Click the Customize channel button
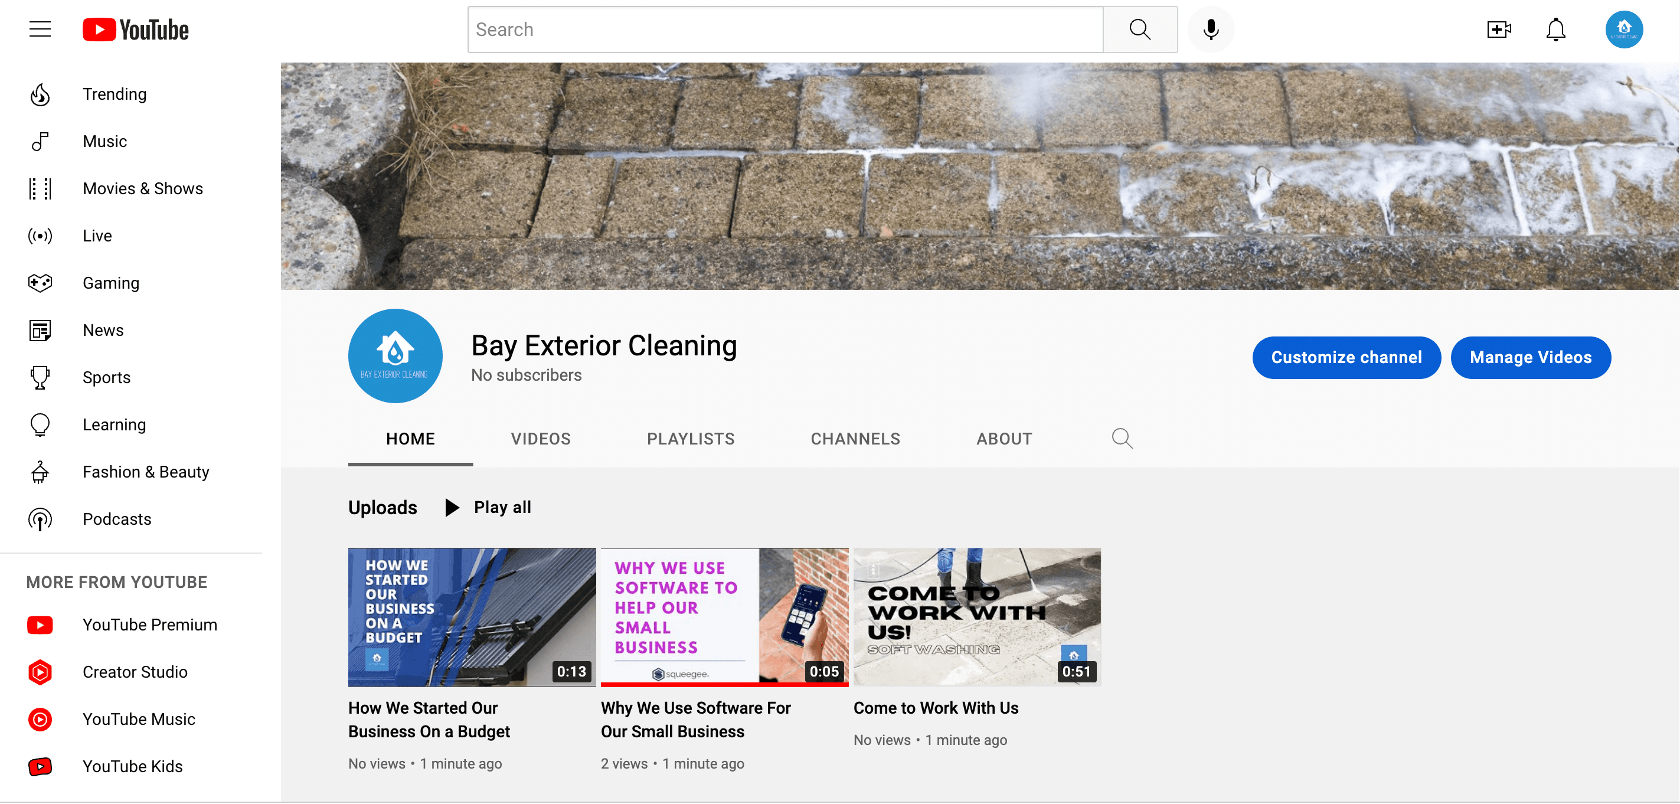Screen dimensions: 1680x804 [x=1346, y=357]
